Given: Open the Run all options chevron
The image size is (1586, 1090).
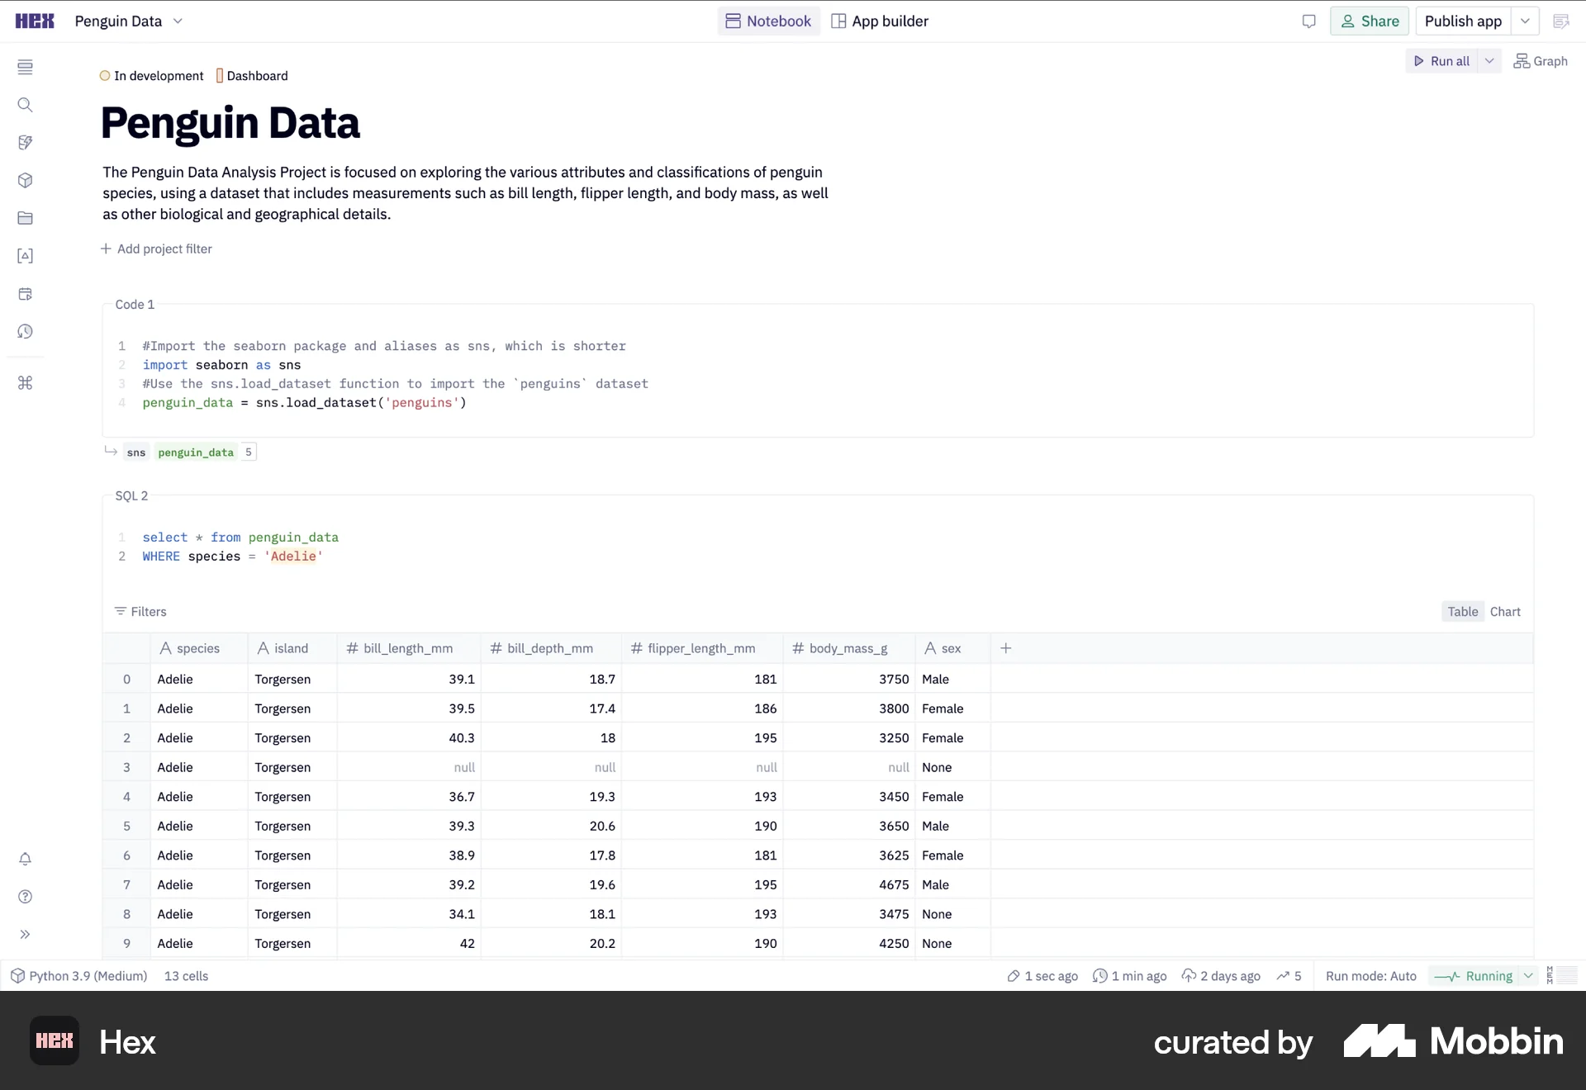Looking at the screenshot, I should 1489,60.
